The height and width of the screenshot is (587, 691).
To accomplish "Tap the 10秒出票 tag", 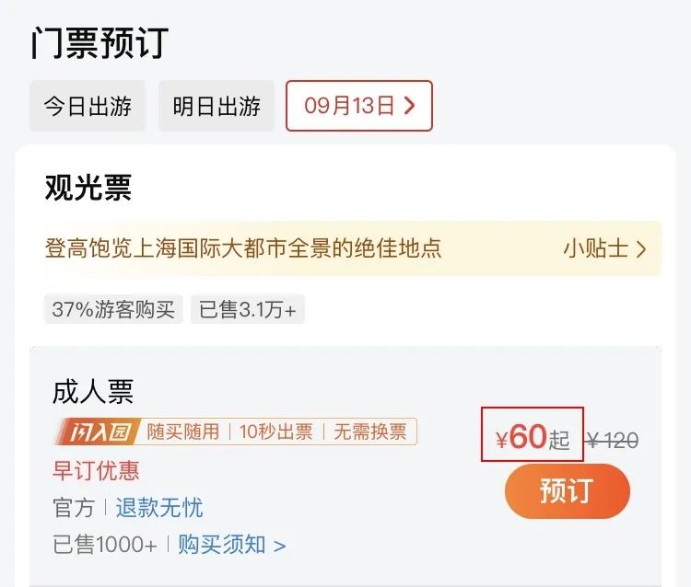I will coord(276,432).
